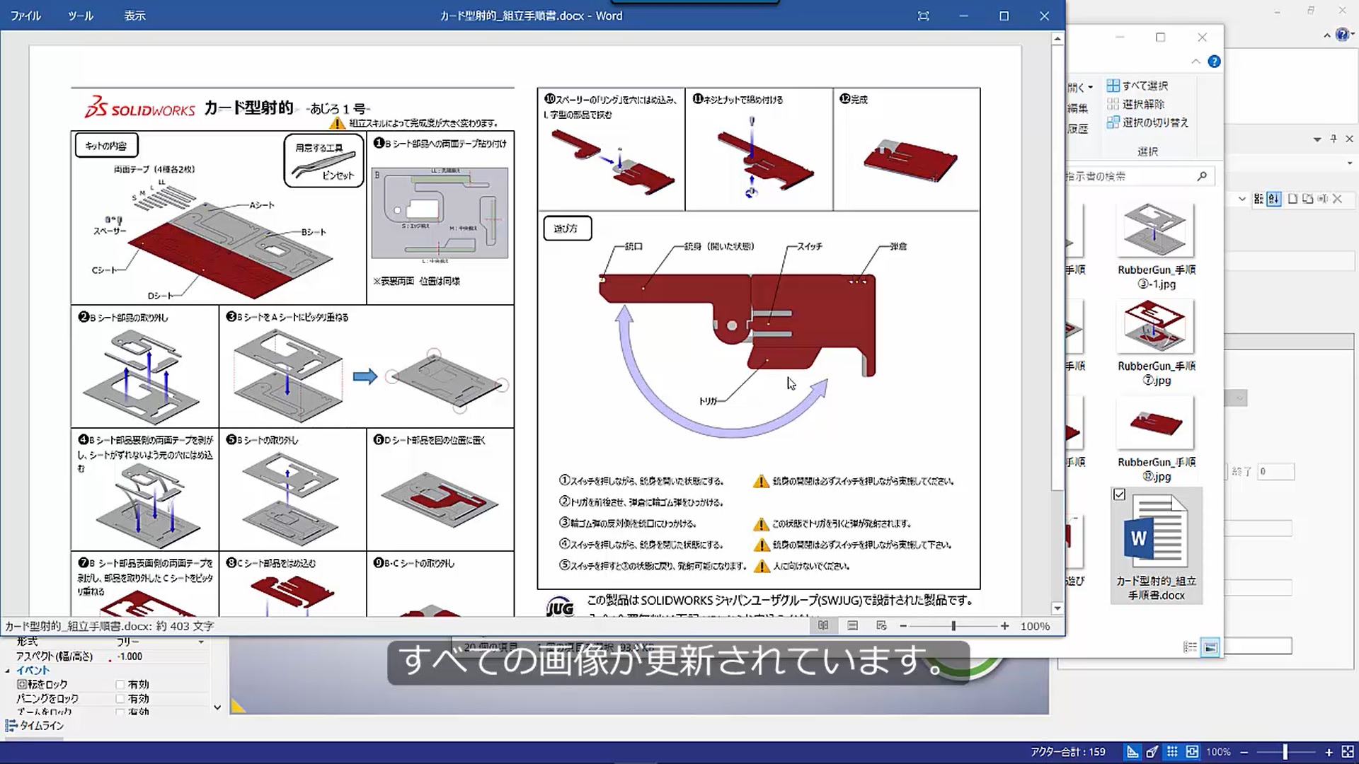Click the alphabetical sort properties icon
The height and width of the screenshot is (764, 1359).
point(1274,199)
